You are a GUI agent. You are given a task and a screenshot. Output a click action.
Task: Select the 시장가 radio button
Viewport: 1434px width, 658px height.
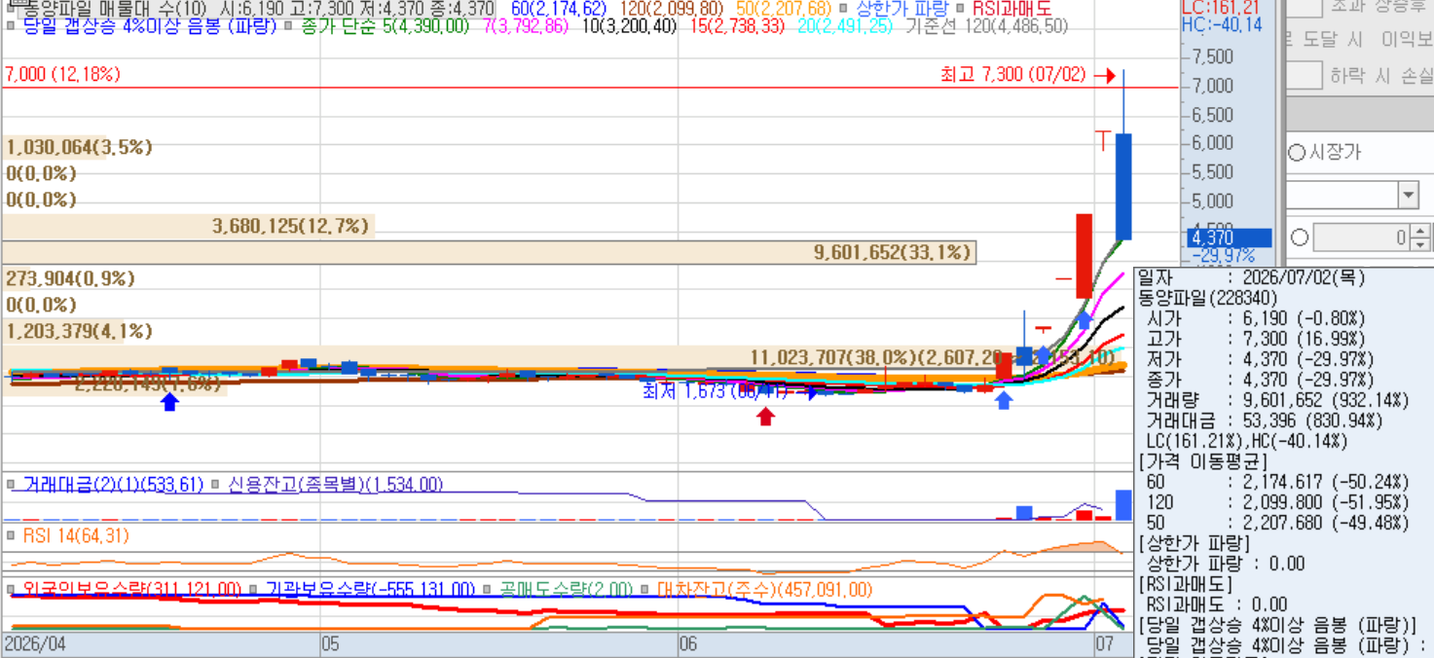click(x=1297, y=153)
